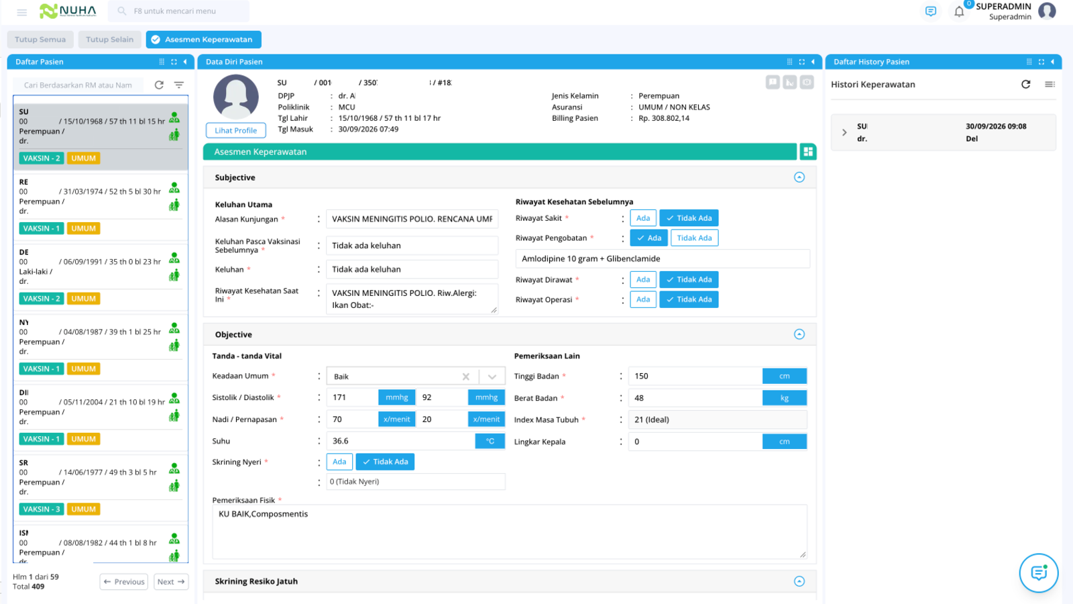Switch to the Asesmen Keperawatan tab
The height and width of the screenshot is (604, 1073).
[x=203, y=40]
